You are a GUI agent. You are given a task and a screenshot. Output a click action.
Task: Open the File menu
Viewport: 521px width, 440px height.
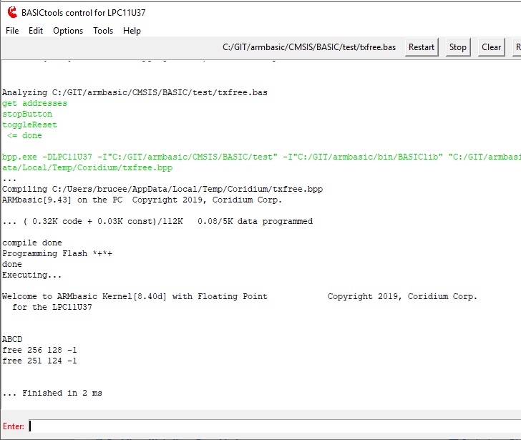coord(12,31)
